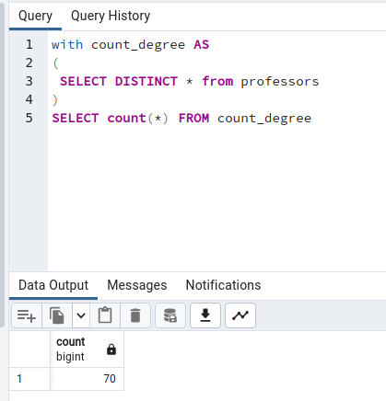Click the vertical scrollbar at left edge

(x=2, y=164)
